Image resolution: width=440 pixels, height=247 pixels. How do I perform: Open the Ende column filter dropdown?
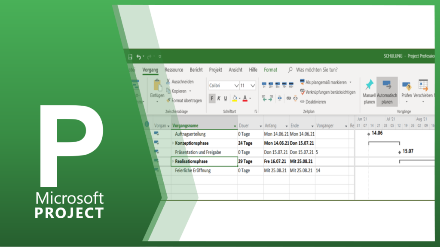312,126
